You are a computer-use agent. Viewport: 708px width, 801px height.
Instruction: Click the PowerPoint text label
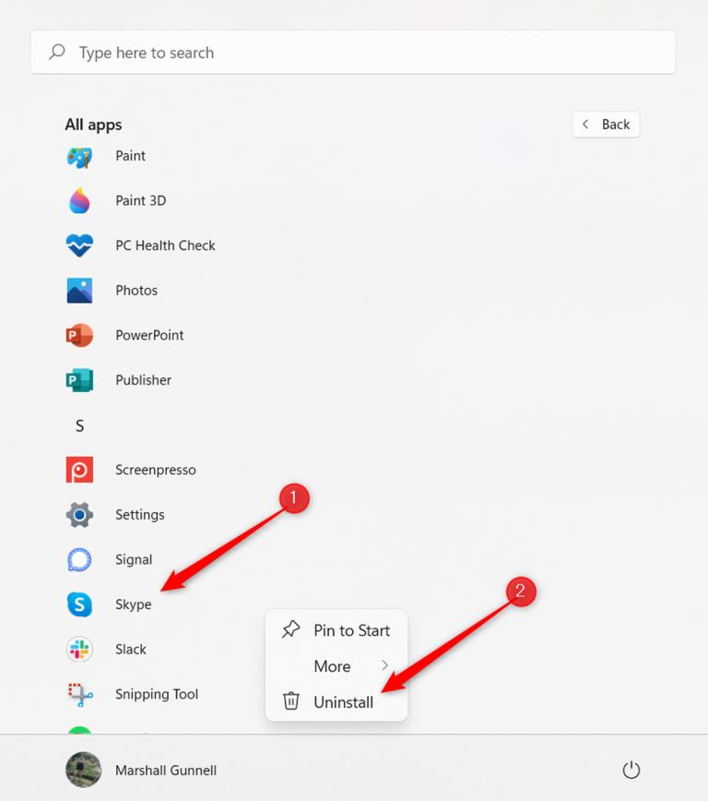149,336
